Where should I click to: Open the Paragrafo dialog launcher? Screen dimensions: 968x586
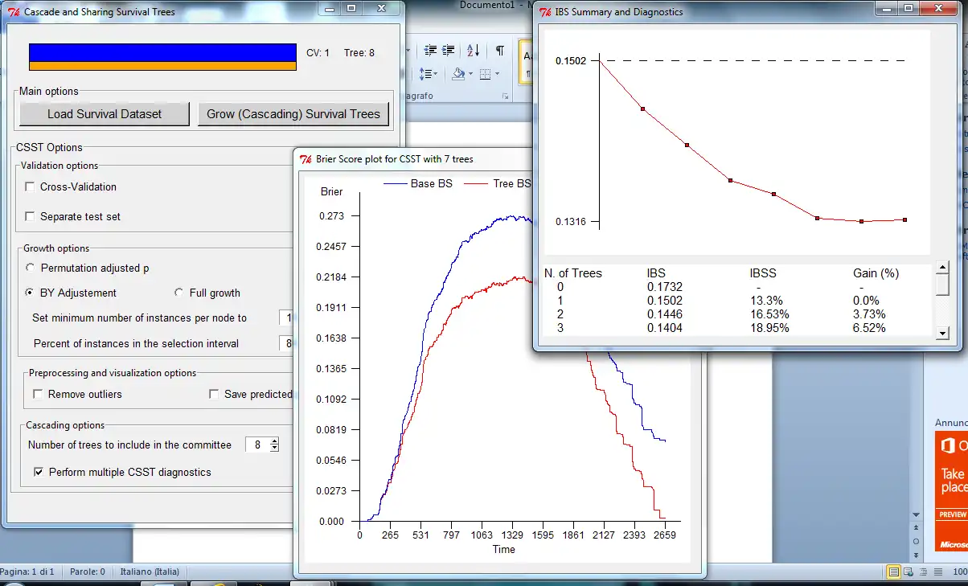point(505,96)
